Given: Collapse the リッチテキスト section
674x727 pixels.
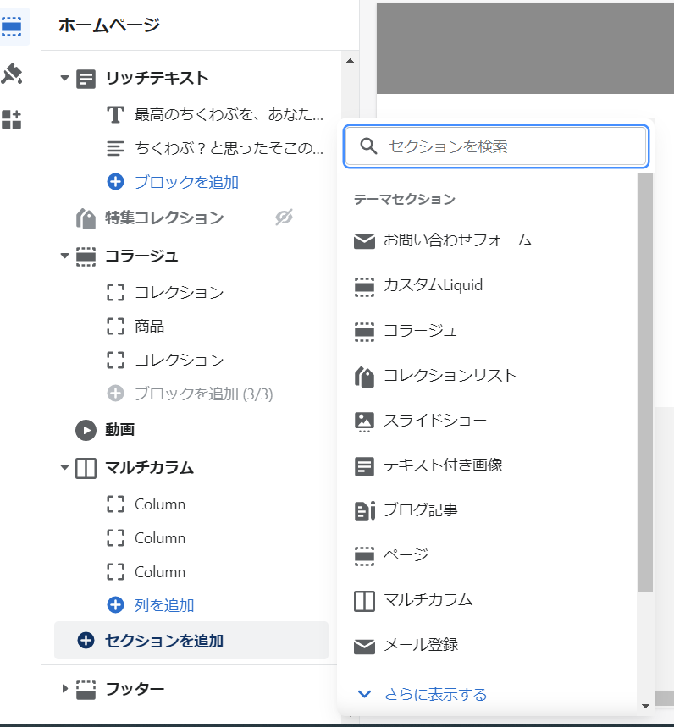Looking at the screenshot, I should click(x=65, y=78).
